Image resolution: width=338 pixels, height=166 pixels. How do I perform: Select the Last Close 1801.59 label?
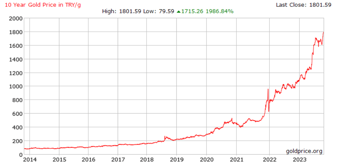point(303,5)
